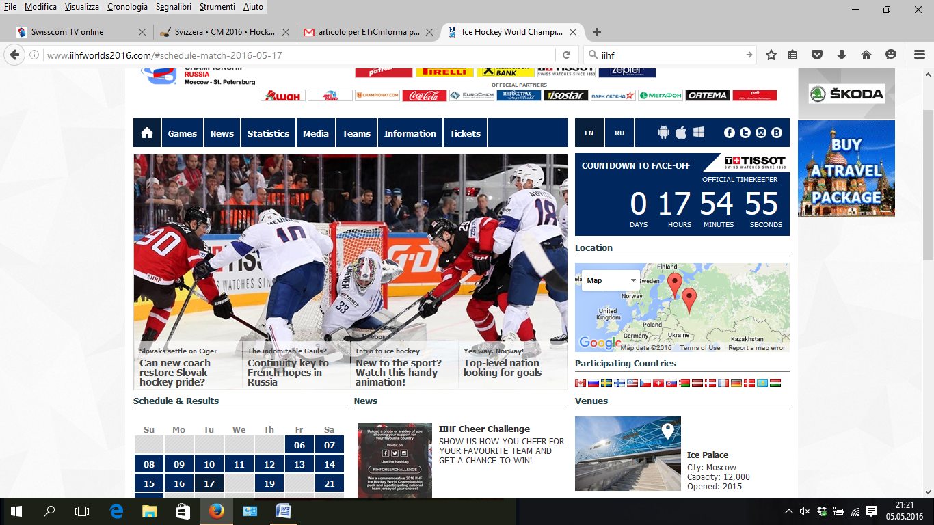The height and width of the screenshot is (525, 934).
Task: Launch Word from the taskbar
Action: tap(283, 511)
